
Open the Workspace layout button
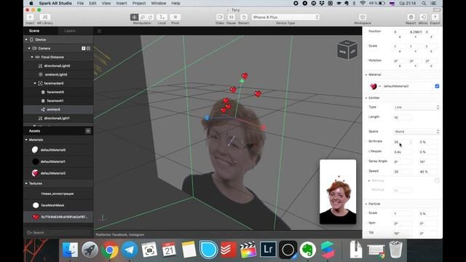[363, 17]
